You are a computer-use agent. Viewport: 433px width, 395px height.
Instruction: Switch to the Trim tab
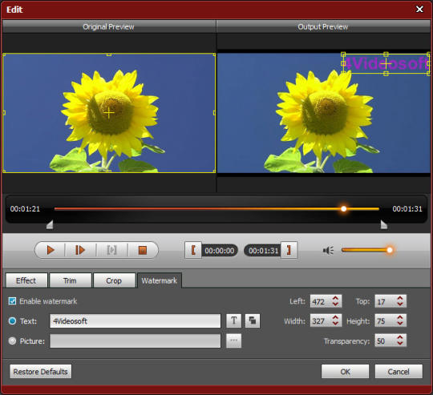[x=70, y=280]
